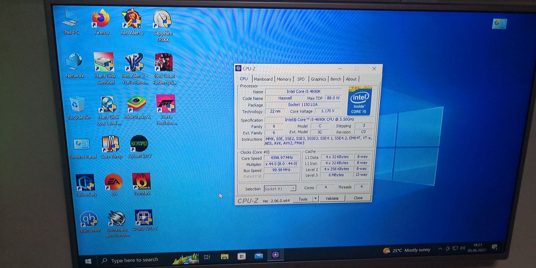Screen dimensions: 536x268
Task: Open qBittorrent from the desktop
Action: tap(89, 222)
